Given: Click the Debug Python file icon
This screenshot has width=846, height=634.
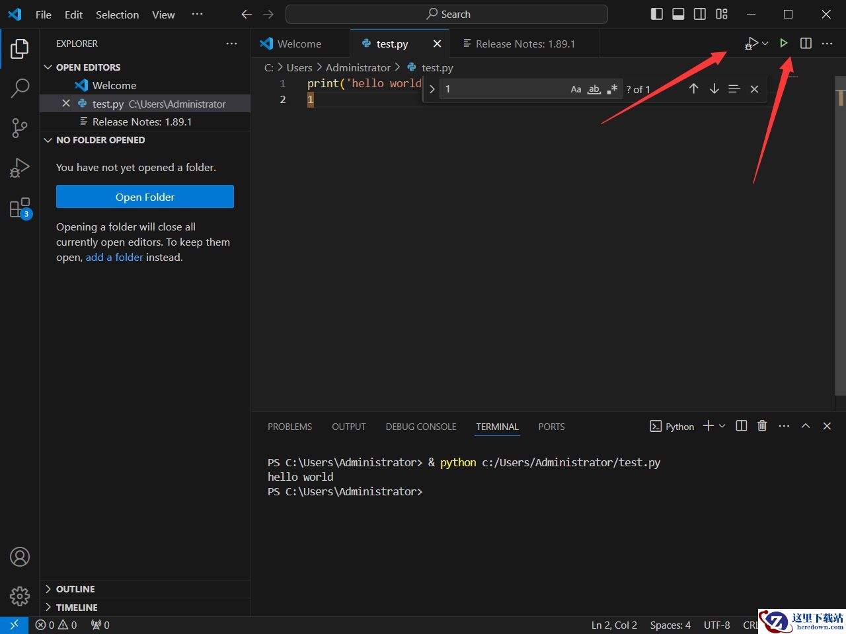Looking at the screenshot, I should click(x=751, y=44).
